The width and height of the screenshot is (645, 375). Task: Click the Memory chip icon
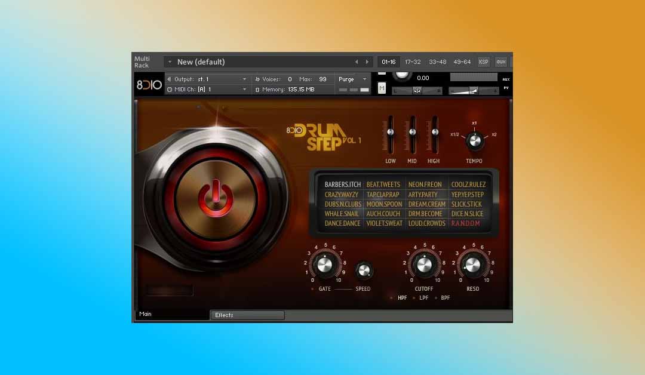(257, 89)
